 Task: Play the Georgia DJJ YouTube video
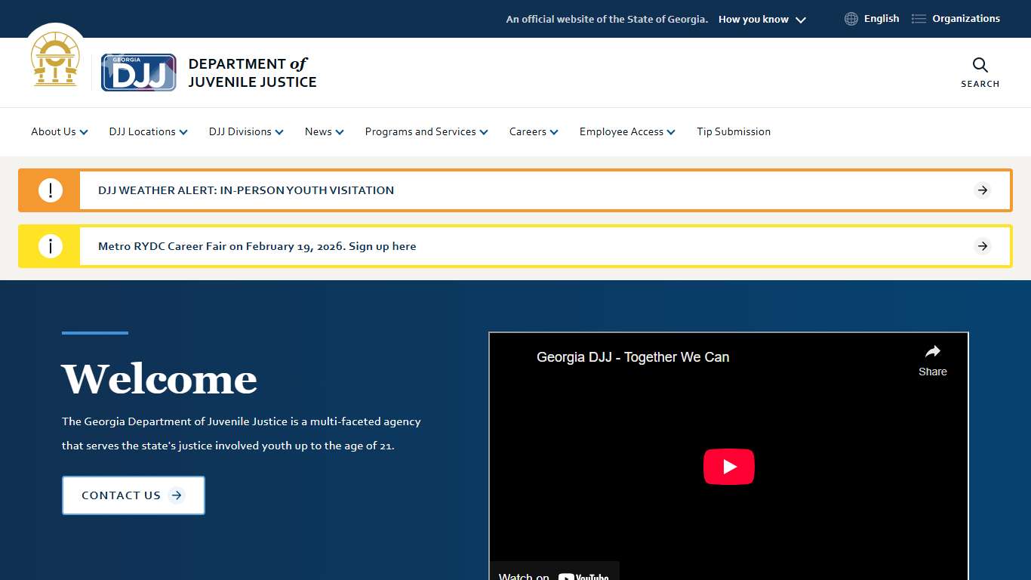(x=728, y=466)
